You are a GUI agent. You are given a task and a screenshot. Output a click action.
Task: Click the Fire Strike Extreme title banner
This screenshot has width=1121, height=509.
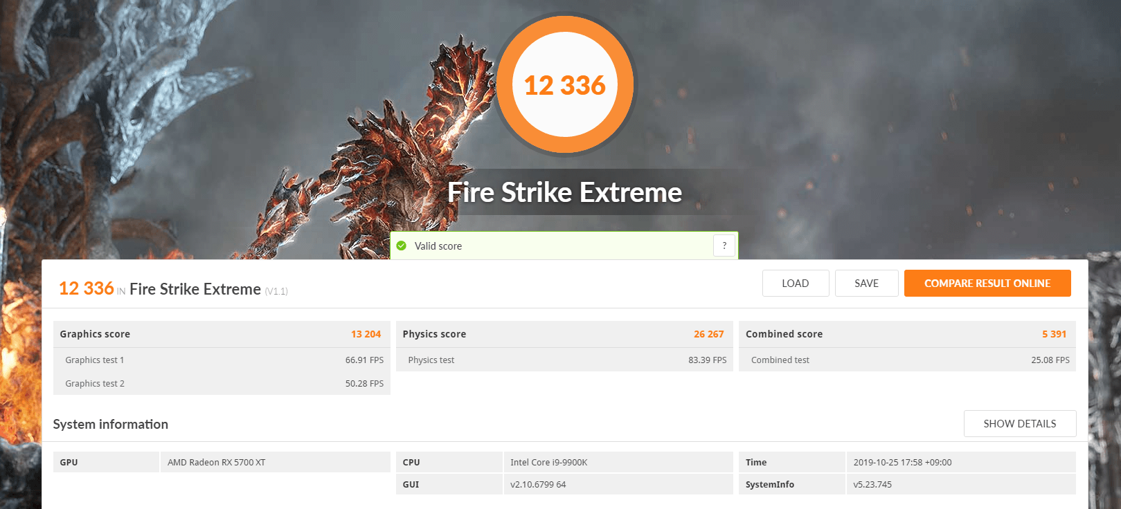point(565,192)
